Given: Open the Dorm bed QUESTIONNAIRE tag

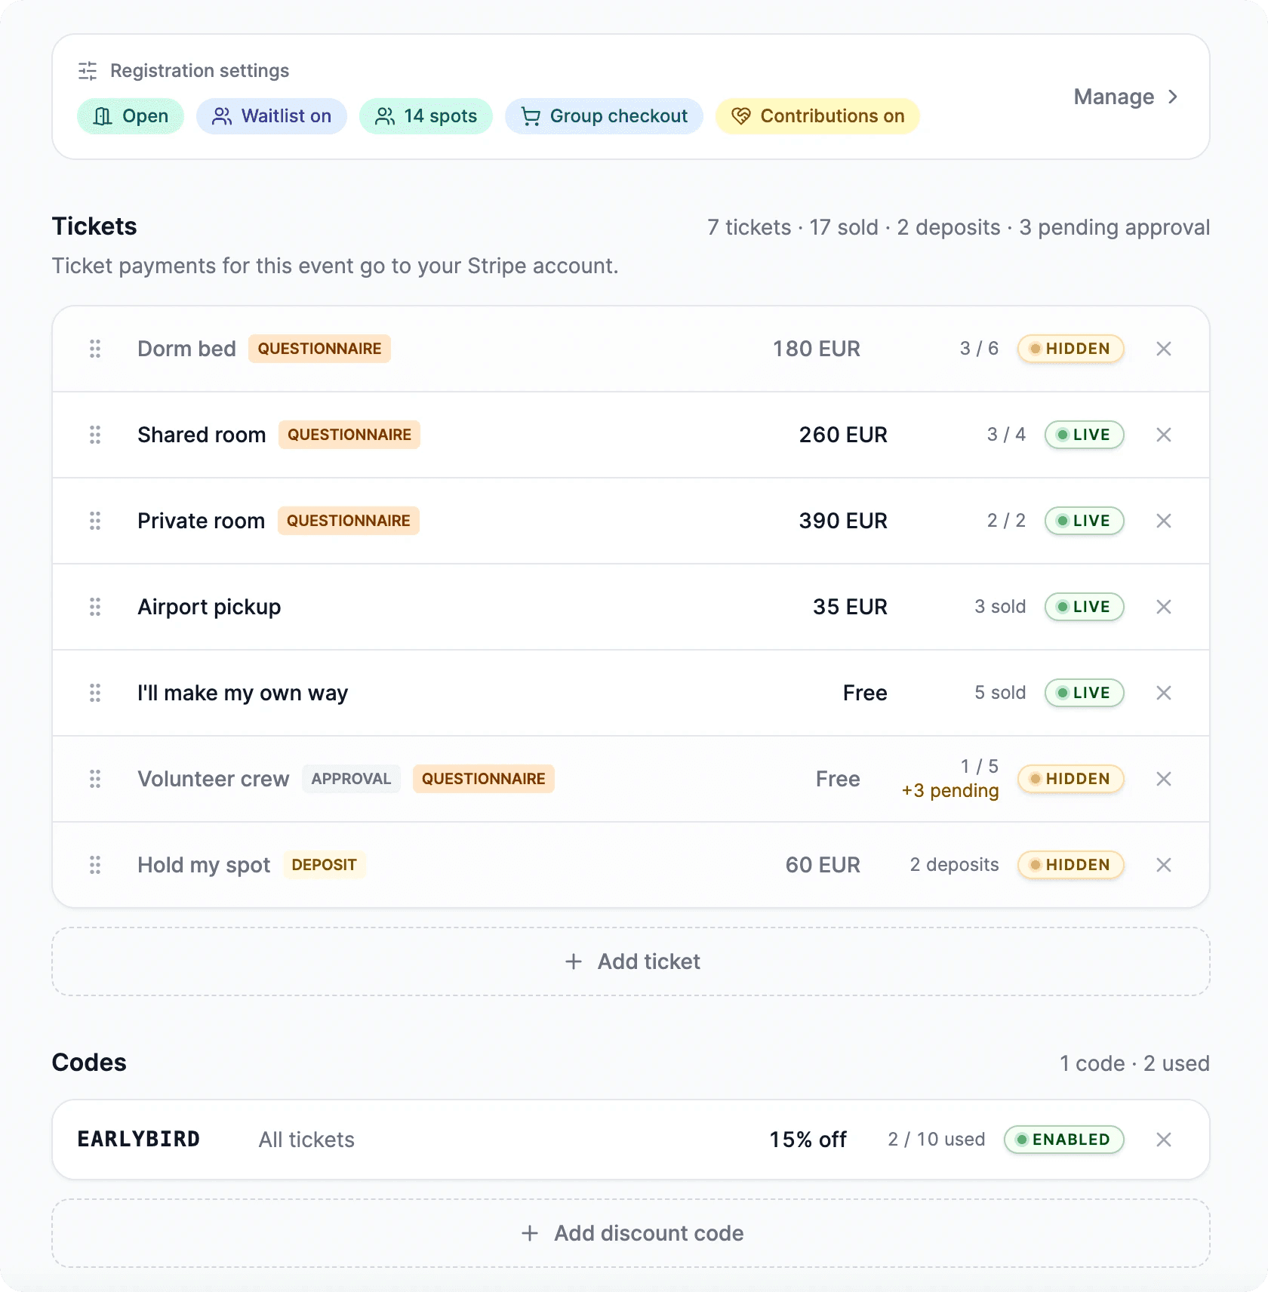Looking at the screenshot, I should [319, 349].
